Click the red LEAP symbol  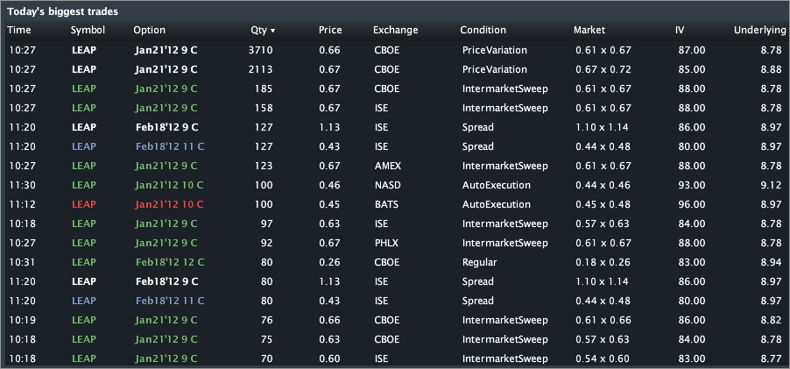[x=83, y=204]
